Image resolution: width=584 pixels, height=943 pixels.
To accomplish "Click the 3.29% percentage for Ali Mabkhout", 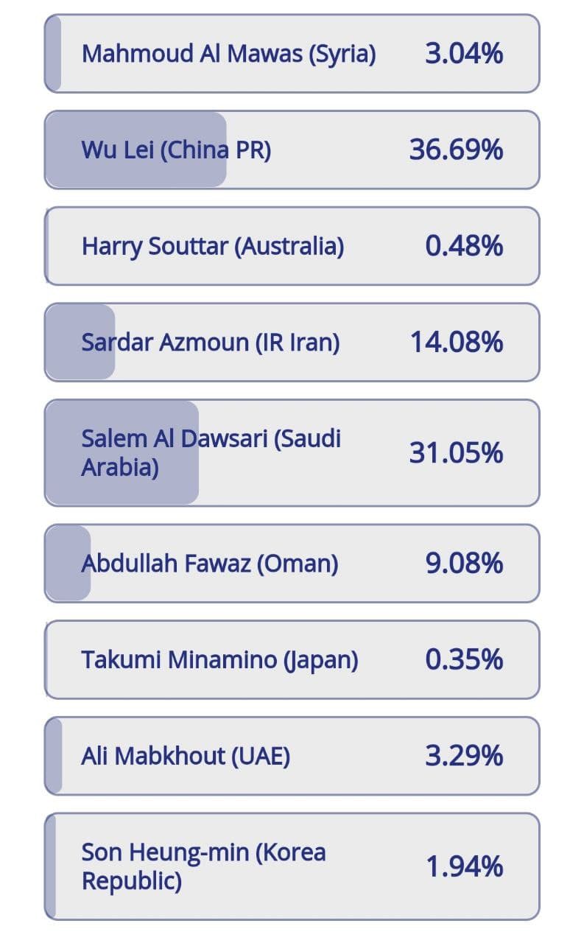I will point(465,756).
